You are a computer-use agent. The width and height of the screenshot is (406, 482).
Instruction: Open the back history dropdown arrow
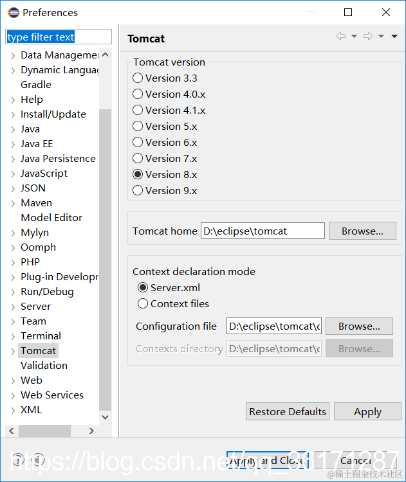(354, 36)
